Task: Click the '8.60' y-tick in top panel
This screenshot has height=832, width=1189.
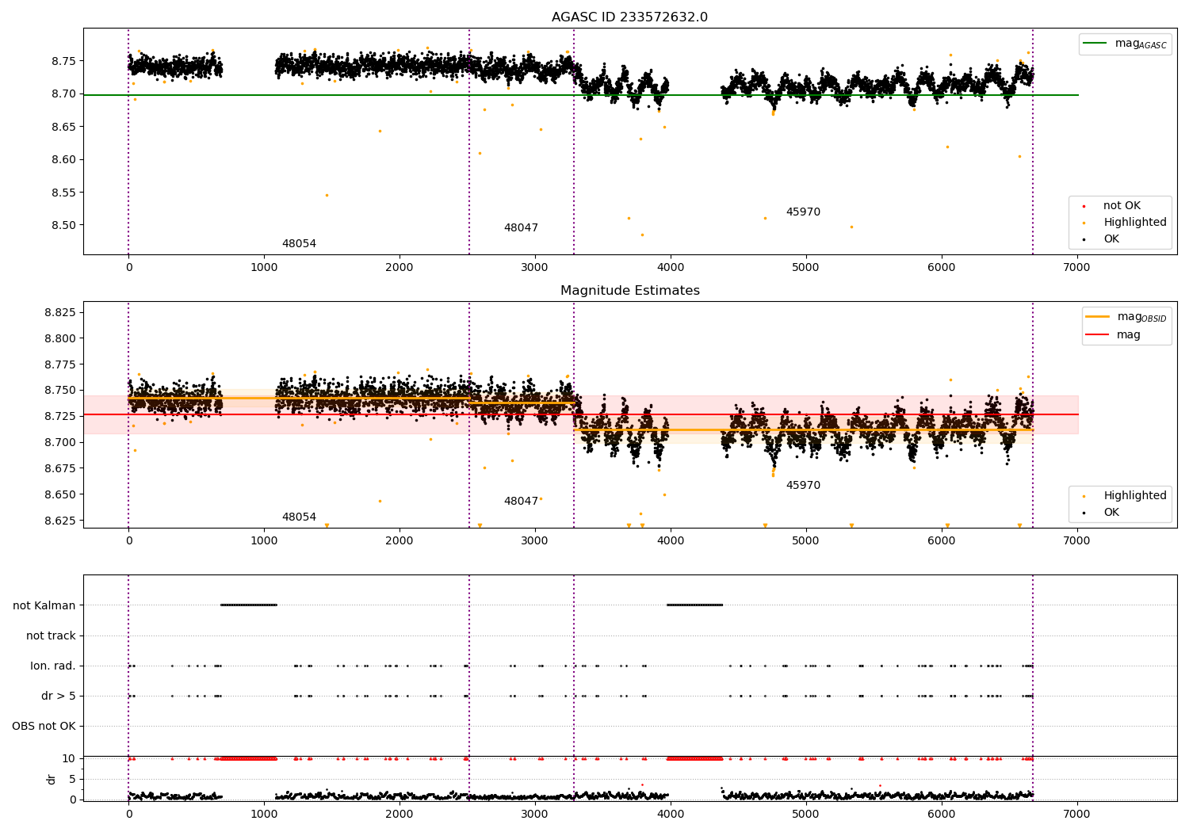Action: [64, 159]
